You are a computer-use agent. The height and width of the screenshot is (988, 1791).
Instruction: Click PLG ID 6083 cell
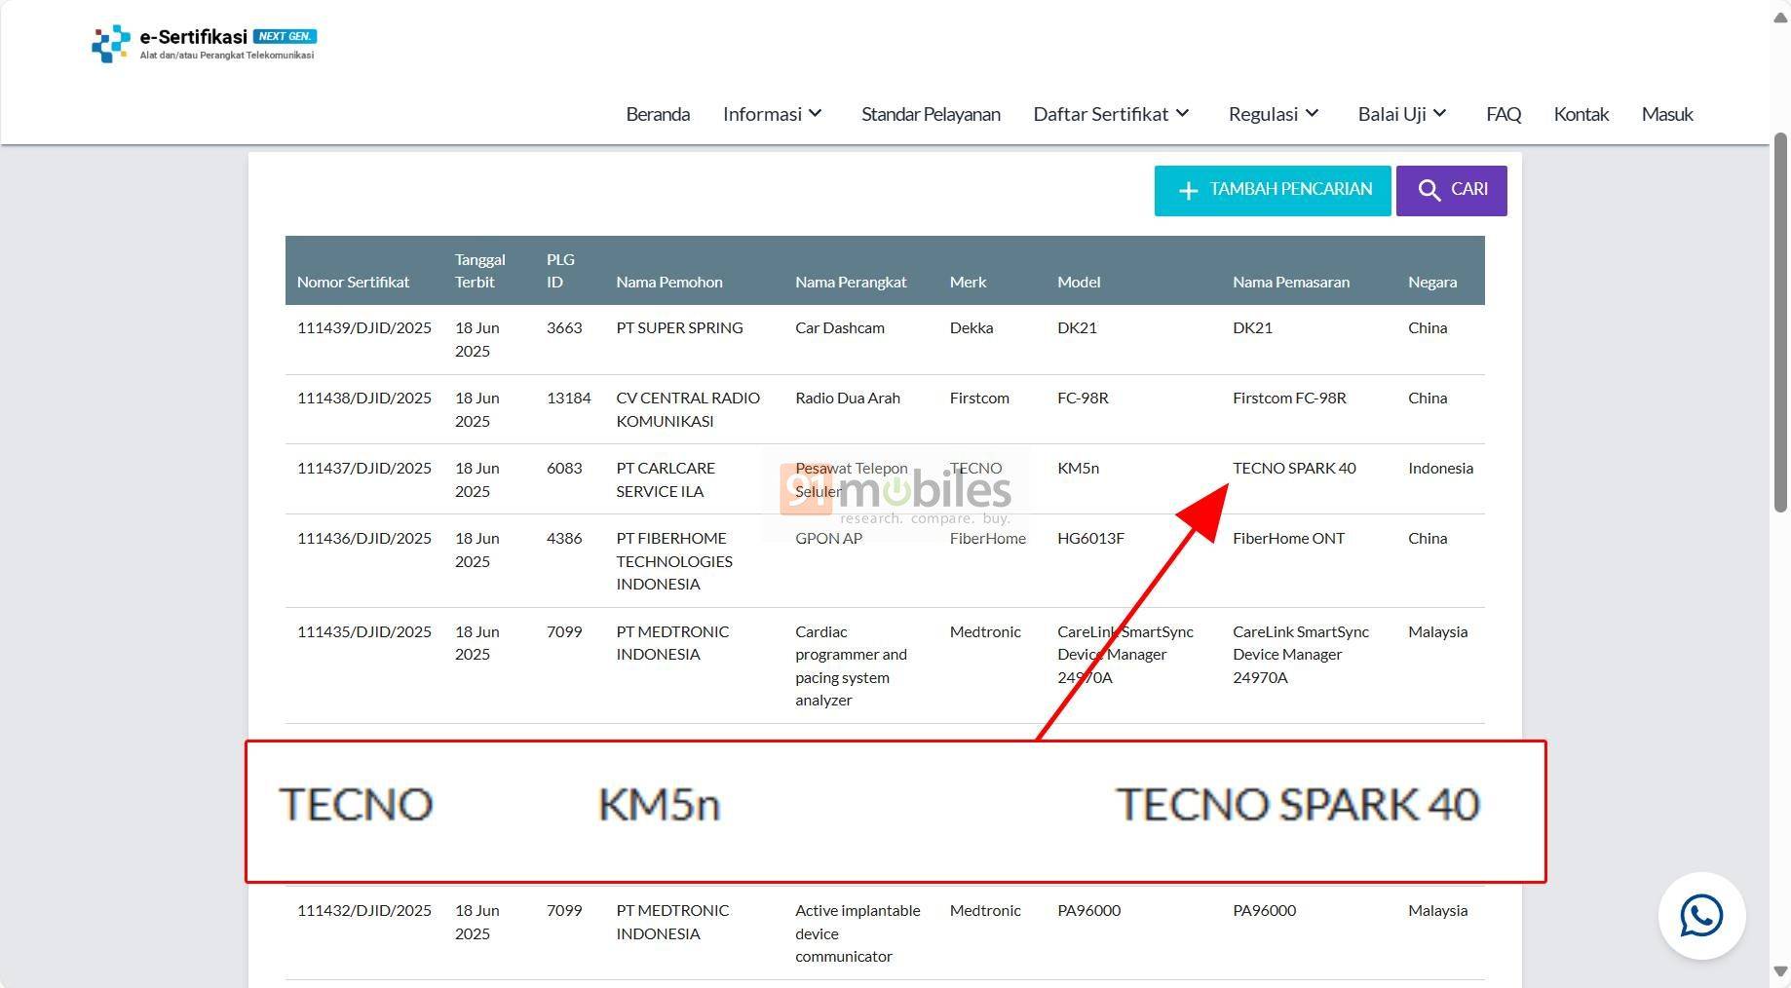pyautogui.click(x=564, y=469)
